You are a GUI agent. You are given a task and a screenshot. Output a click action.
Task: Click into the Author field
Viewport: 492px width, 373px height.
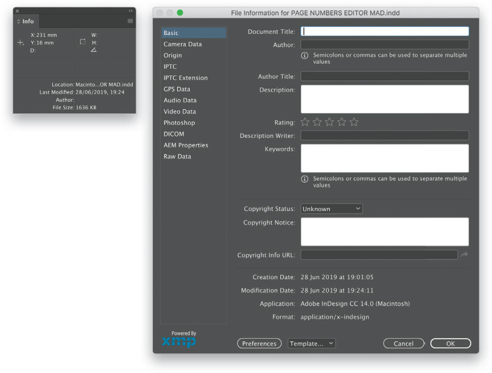pos(385,45)
